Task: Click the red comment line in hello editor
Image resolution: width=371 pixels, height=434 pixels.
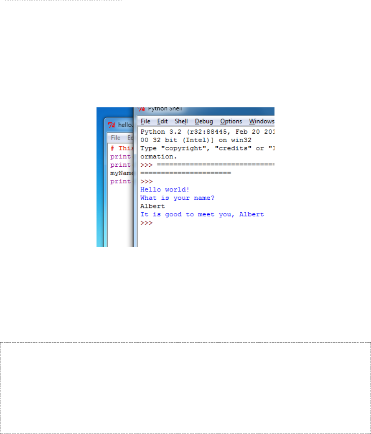Action: 122,148
